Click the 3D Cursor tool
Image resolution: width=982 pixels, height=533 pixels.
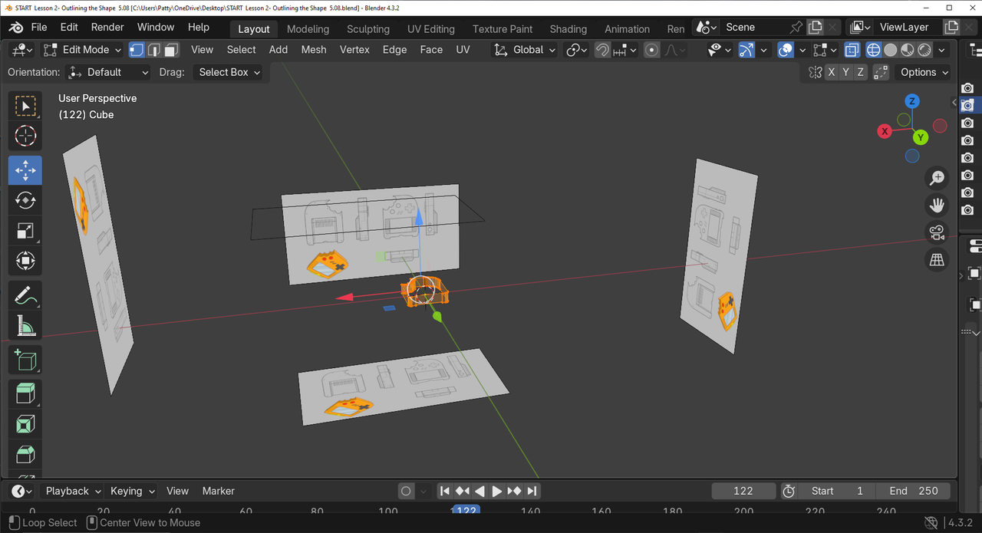point(25,137)
